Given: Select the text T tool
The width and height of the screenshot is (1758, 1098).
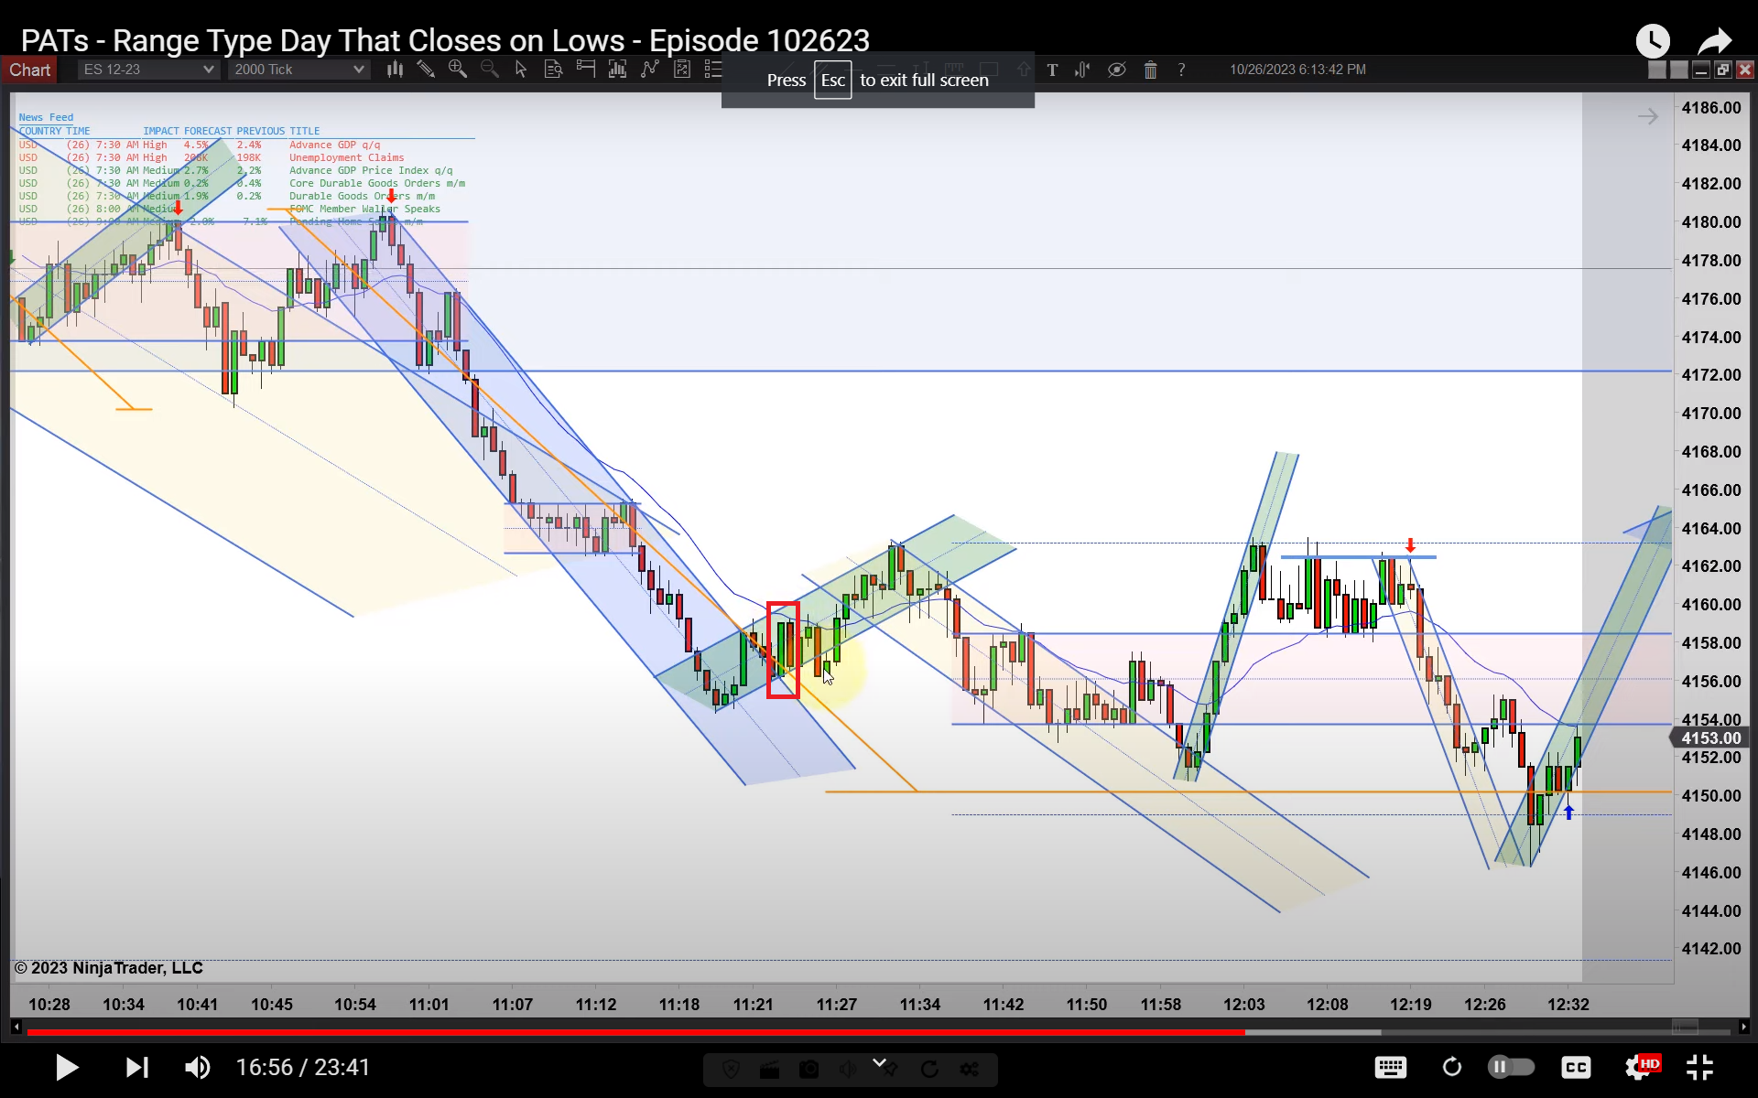Looking at the screenshot, I should pos(1052,70).
